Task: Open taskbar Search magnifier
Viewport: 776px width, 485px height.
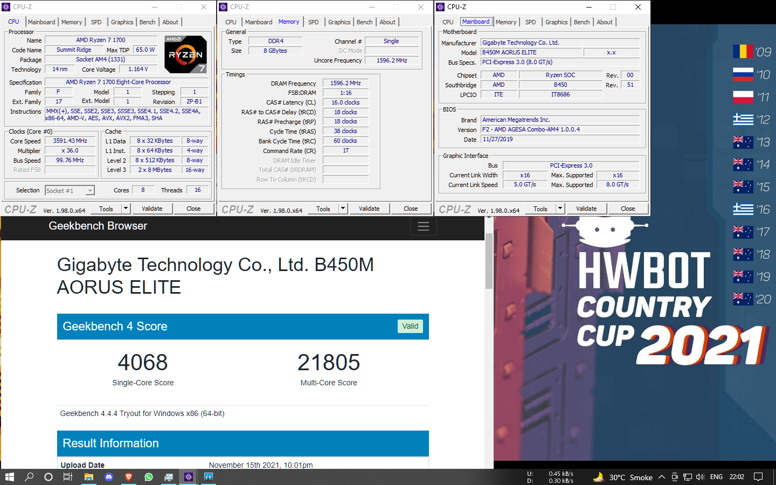Action: coord(29,477)
